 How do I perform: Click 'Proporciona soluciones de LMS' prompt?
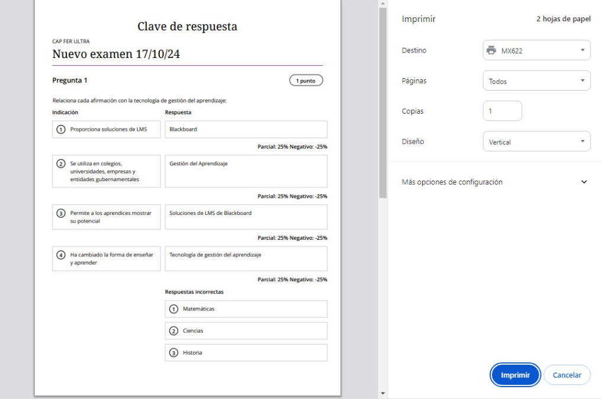click(107, 130)
